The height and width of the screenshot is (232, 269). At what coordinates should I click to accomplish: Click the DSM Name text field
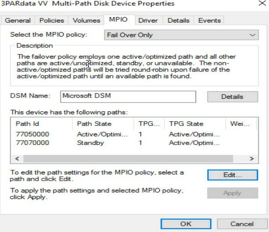pyautogui.click(x=128, y=97)
